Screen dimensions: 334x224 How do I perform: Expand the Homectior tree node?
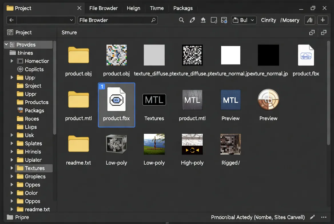click(12, 61)
